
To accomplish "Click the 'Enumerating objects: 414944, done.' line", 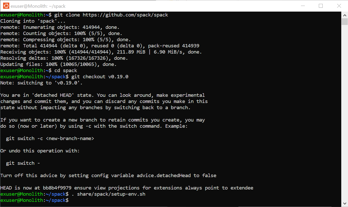I will point(60,27).
